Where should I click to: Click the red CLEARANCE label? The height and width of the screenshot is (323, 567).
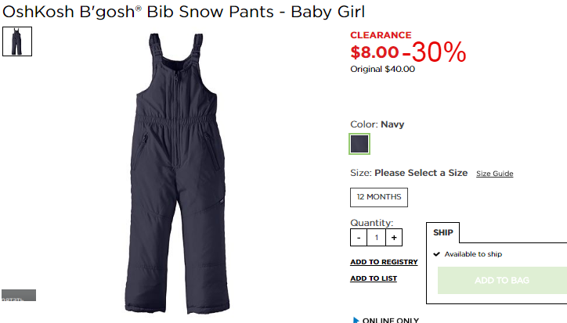point(381,35)
